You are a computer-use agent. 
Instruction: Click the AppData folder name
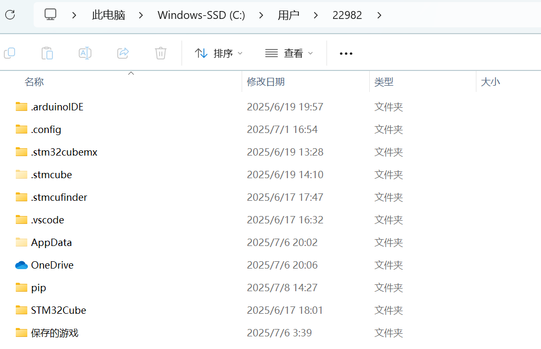(51, 243)
